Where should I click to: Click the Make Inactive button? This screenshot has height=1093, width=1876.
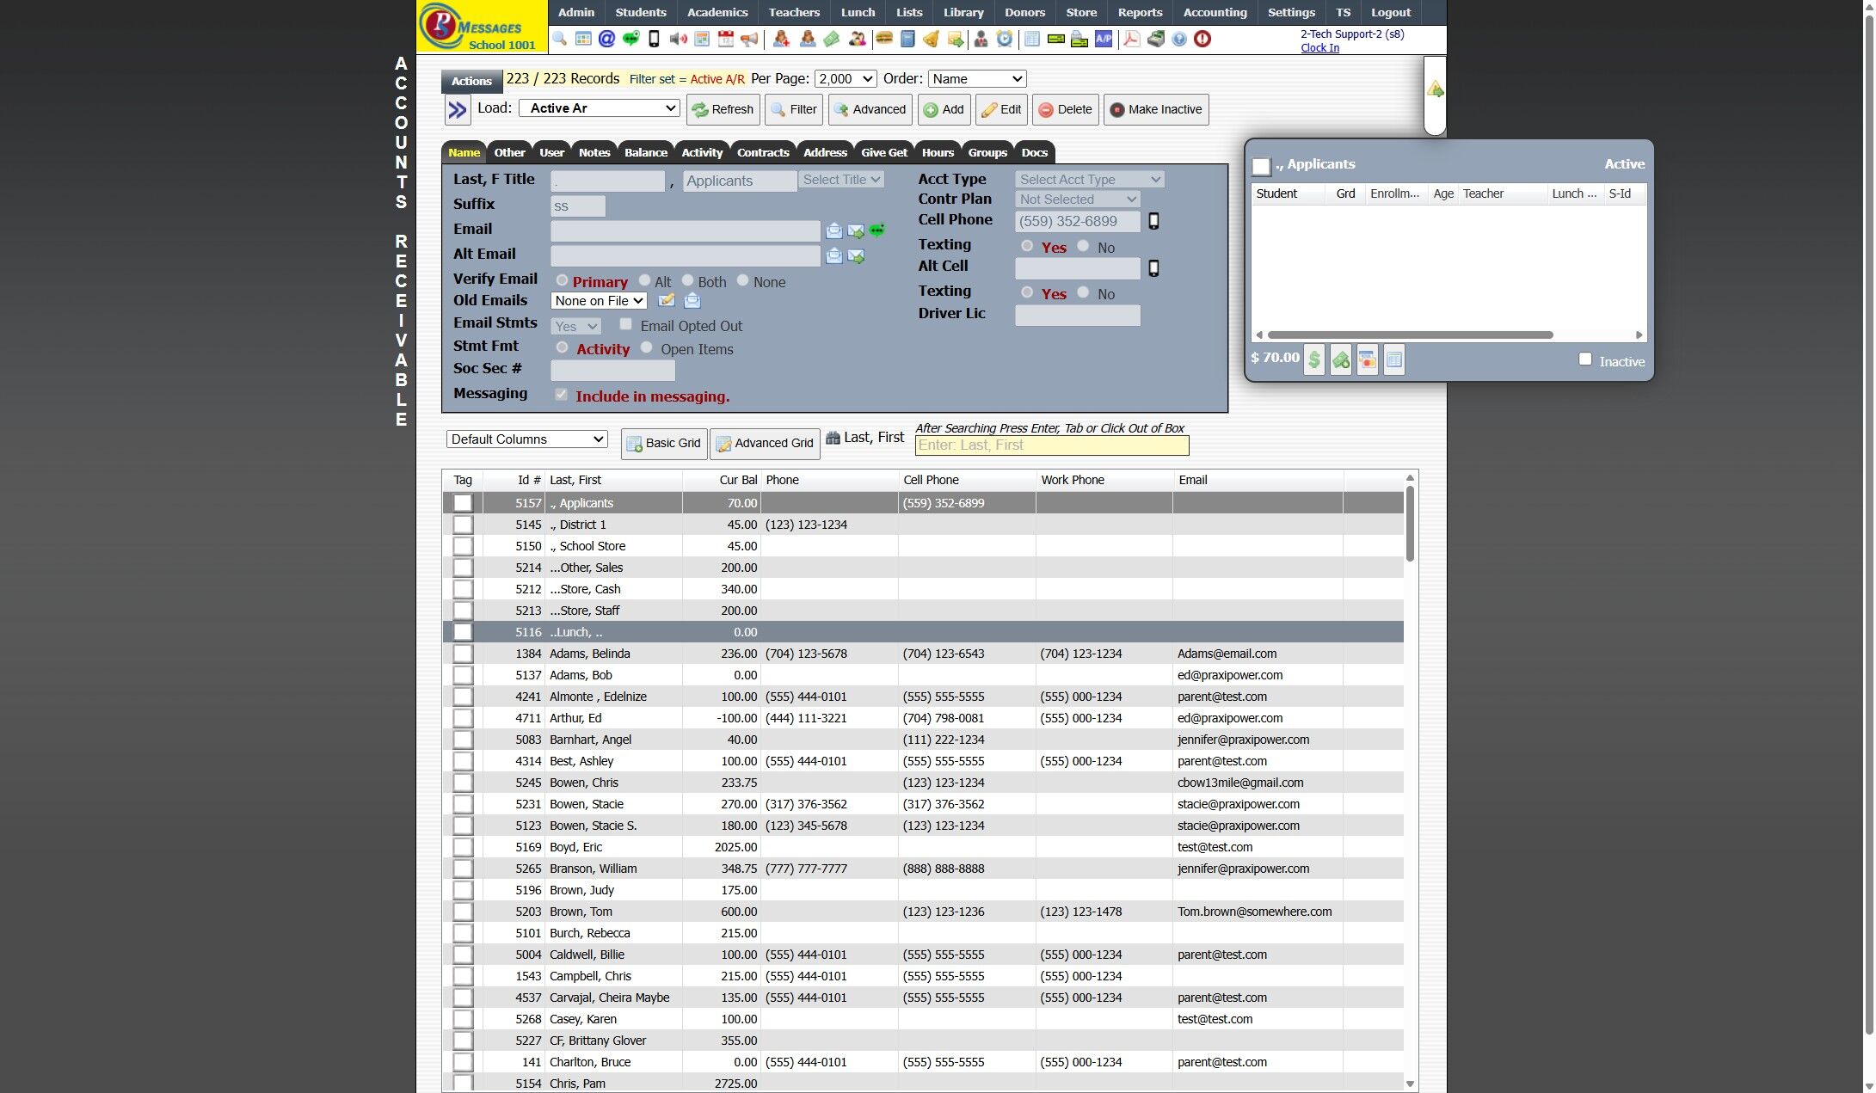coord(1156,110)
